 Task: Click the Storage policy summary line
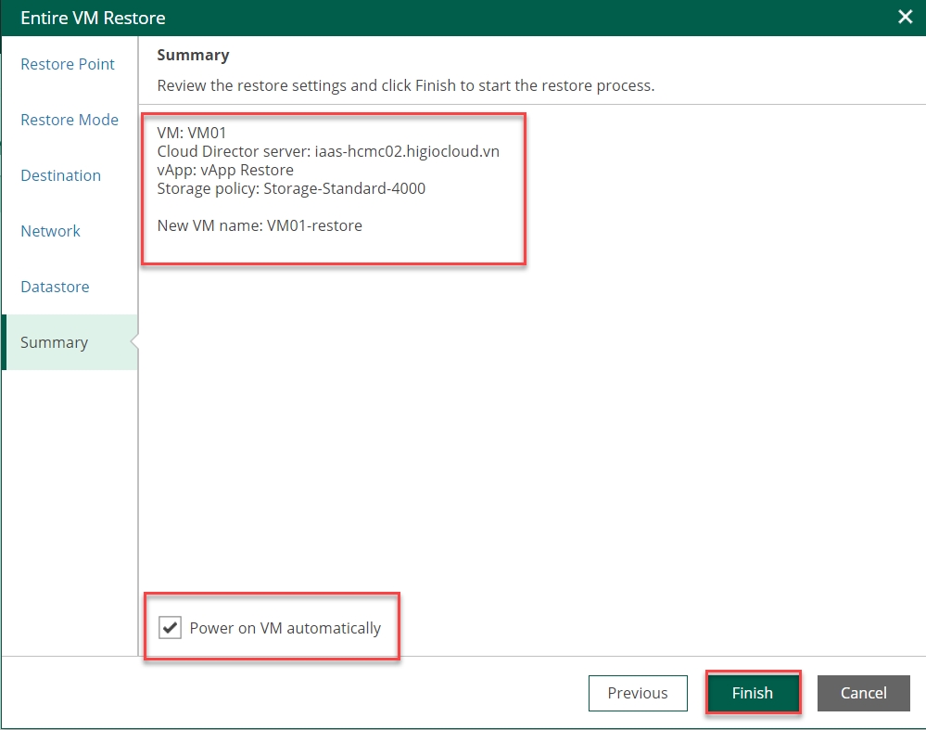(291, 188)
